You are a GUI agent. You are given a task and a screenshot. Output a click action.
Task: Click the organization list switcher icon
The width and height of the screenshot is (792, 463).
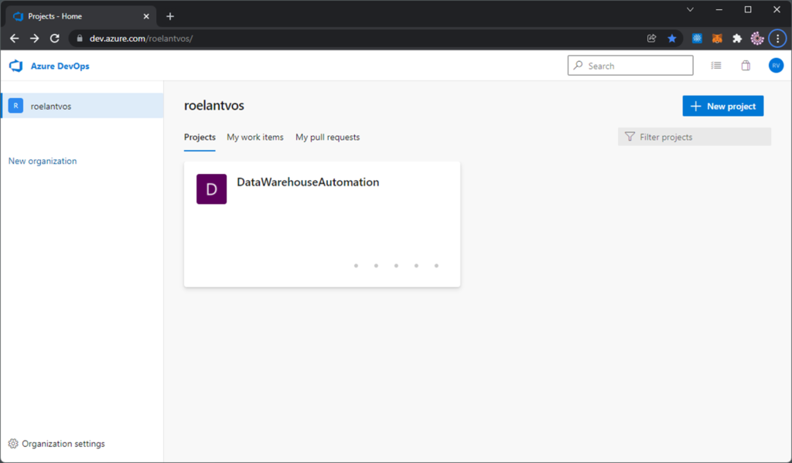click(716, 66)
